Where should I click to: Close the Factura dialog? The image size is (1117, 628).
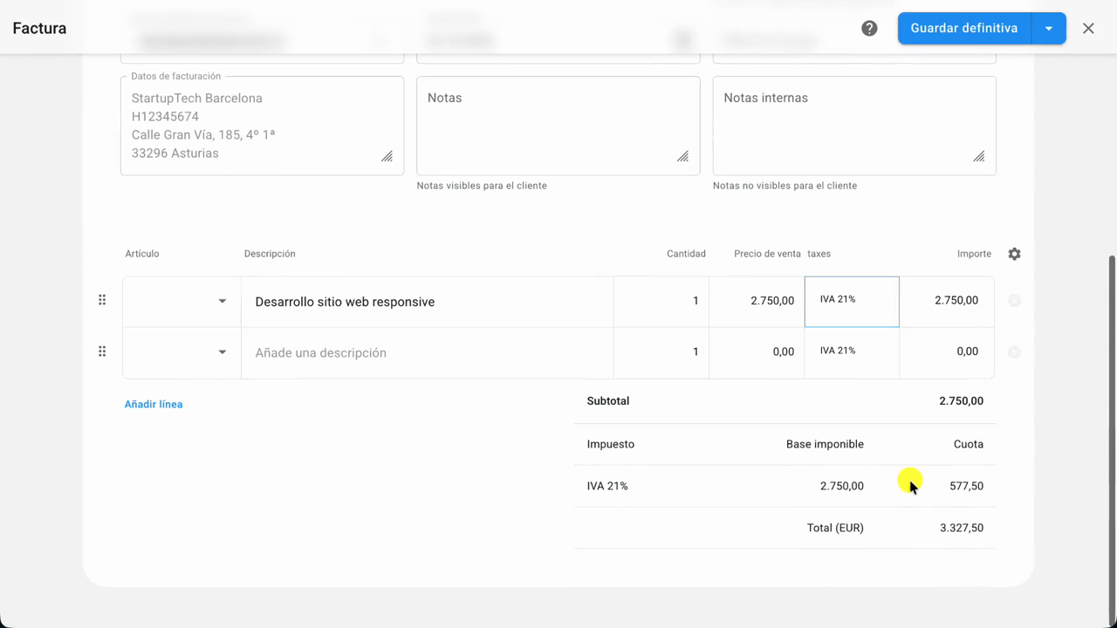[x=1088, y=28]
